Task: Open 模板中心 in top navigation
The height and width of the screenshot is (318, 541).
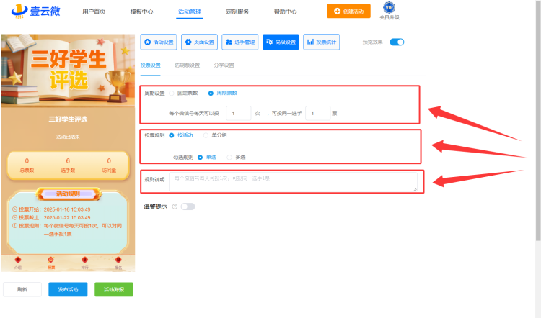Action: 141,12
